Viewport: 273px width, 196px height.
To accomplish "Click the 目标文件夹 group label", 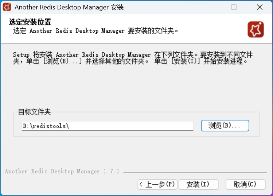I will 34,112.
